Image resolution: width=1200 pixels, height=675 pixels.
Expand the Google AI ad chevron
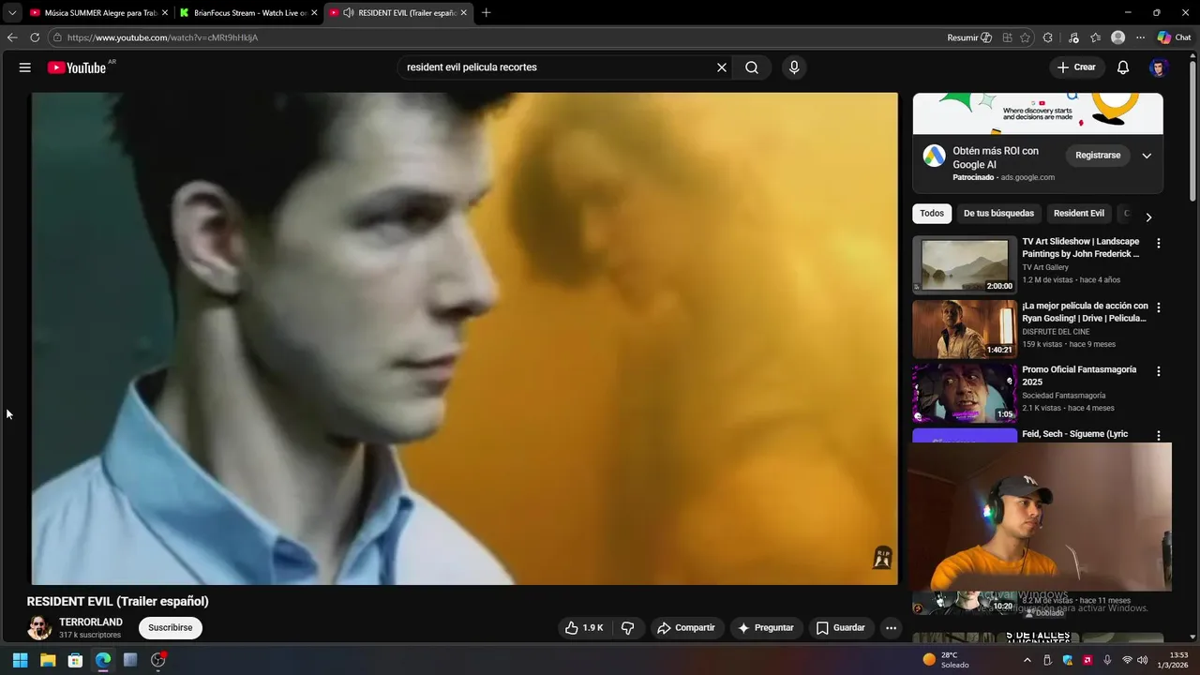tap(1147, 156)
